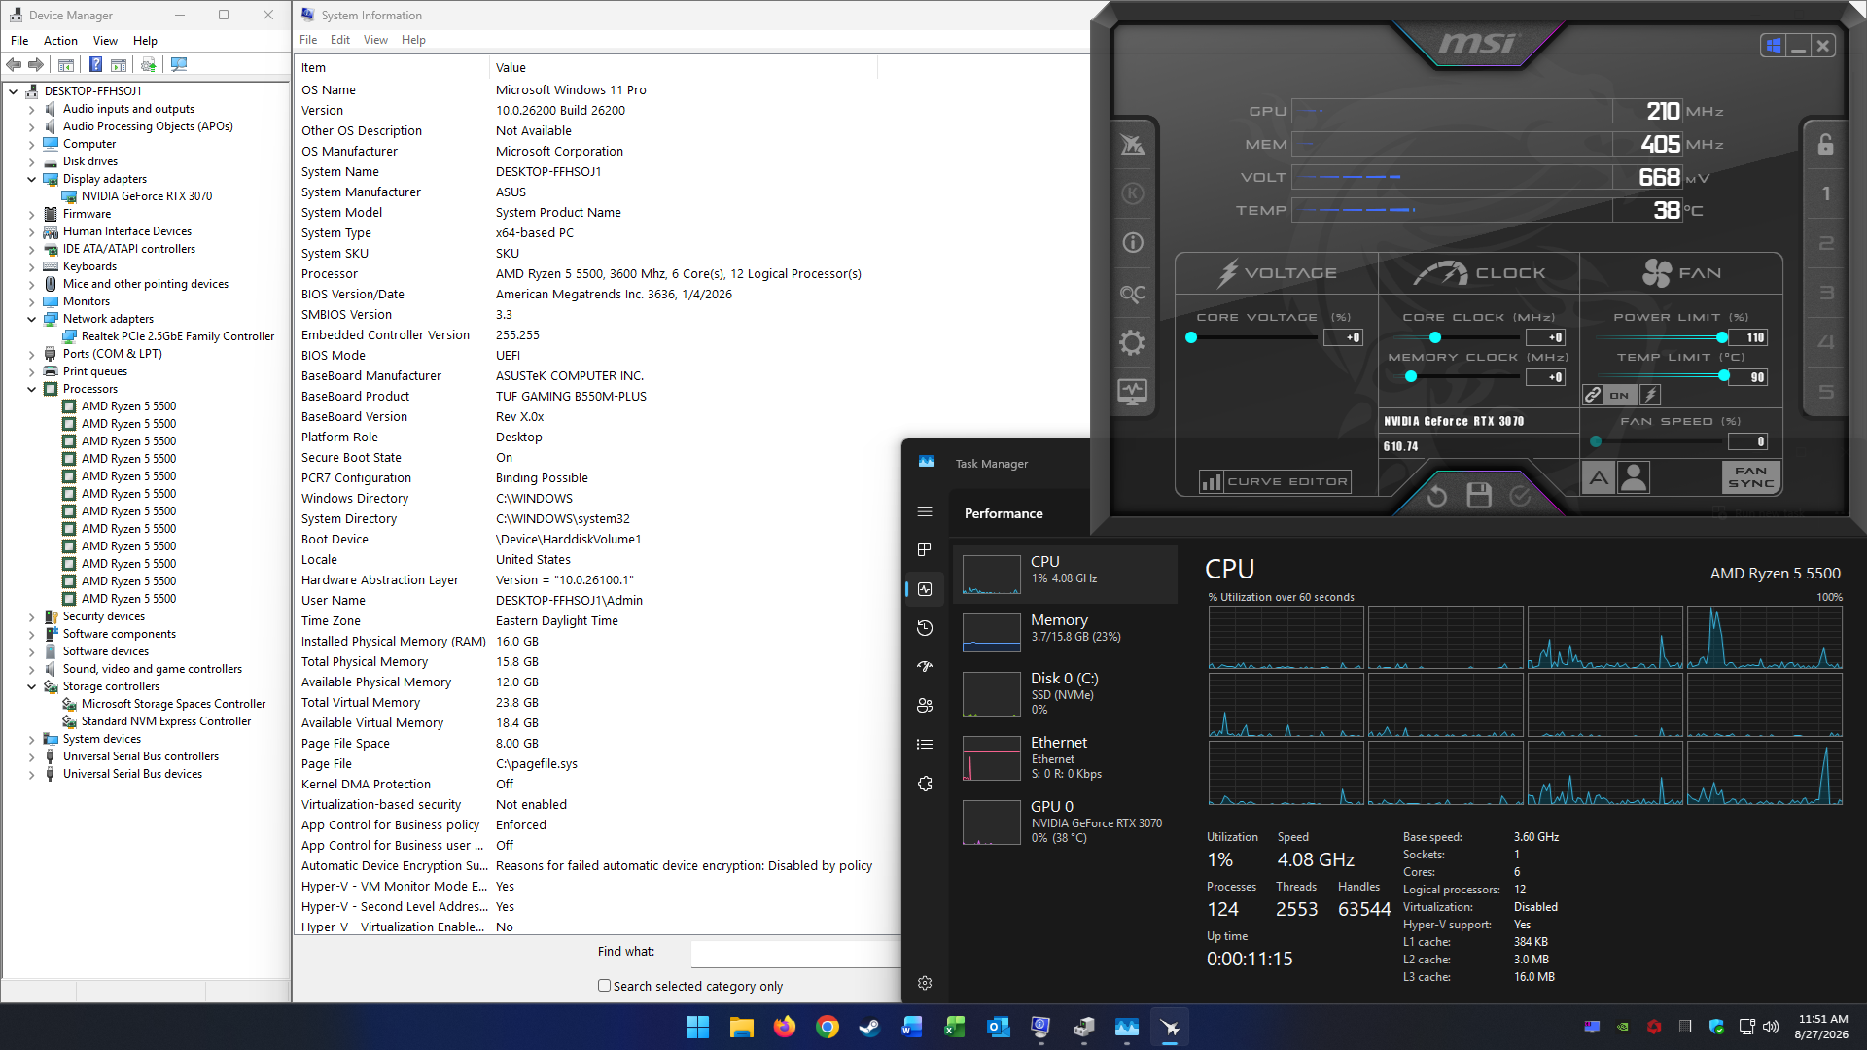This screenshot has height=1050, width=1867.
Task: Select Disk 0 (C:) in Task Manager
Action: coord(1065,693)
